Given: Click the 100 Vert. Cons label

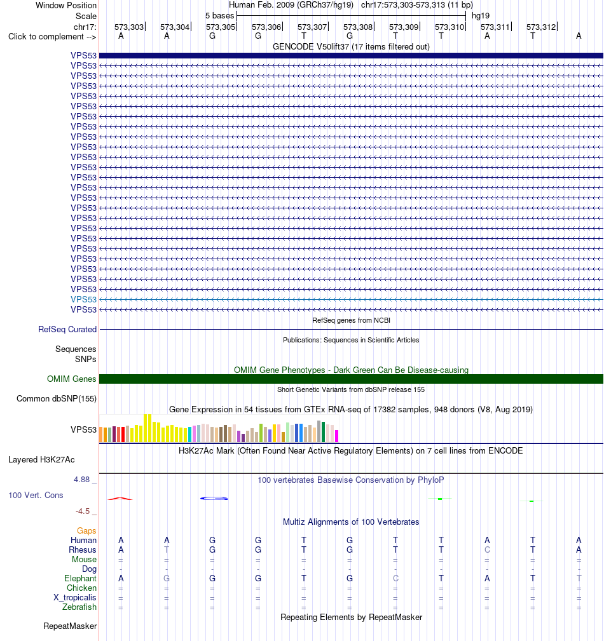Looking at the screenshot, I should coord(36,496).
